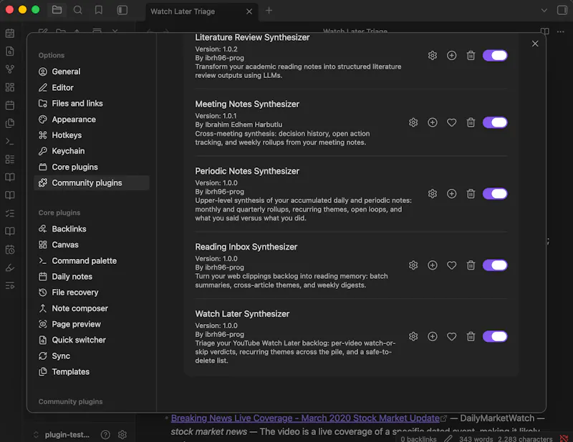Open Sync plugin settings
The width and height of the screenshot is (573, 442).
(92, 356)
